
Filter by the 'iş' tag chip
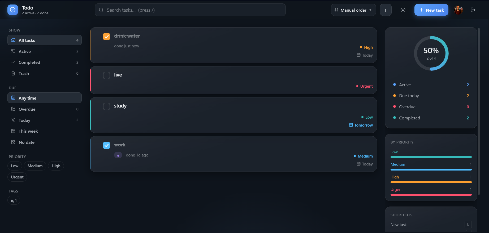14,200
